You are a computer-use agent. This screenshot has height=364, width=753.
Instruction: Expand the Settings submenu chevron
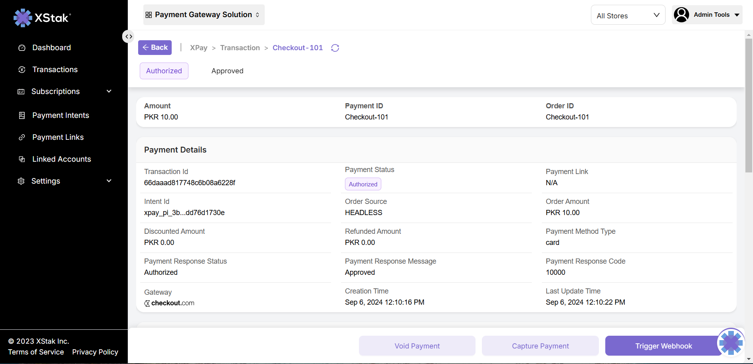tap(109, 181)
